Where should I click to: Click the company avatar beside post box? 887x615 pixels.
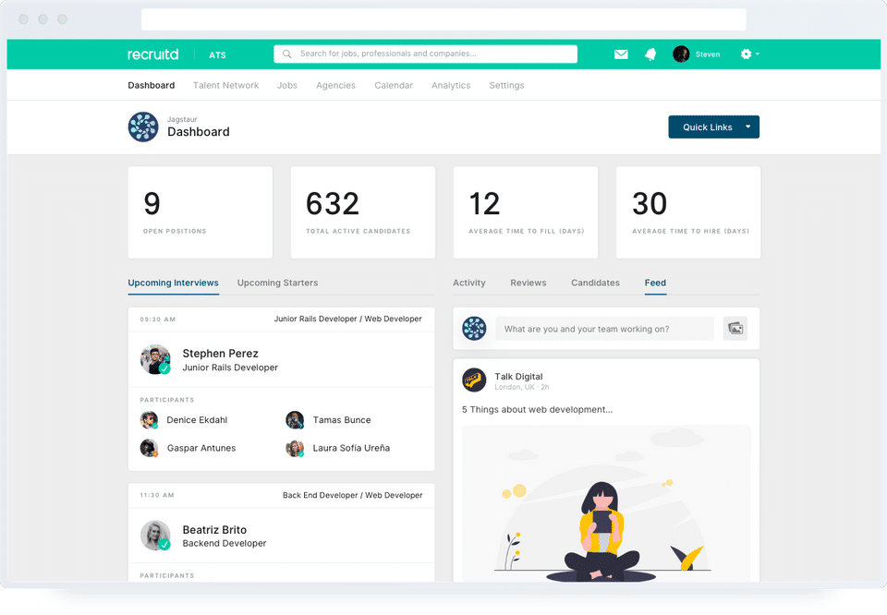click(474, 329)
